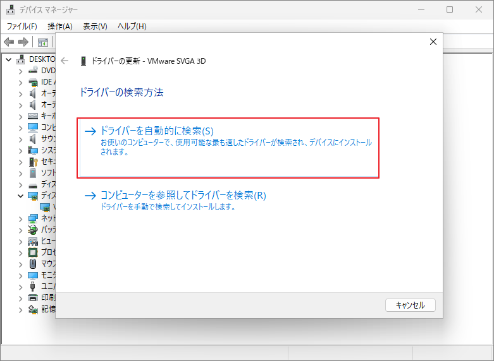This screenshot has width=494, height=361.
Task: Click the toolbar forward arrow in Device Manager
Action: pos(23,42)
